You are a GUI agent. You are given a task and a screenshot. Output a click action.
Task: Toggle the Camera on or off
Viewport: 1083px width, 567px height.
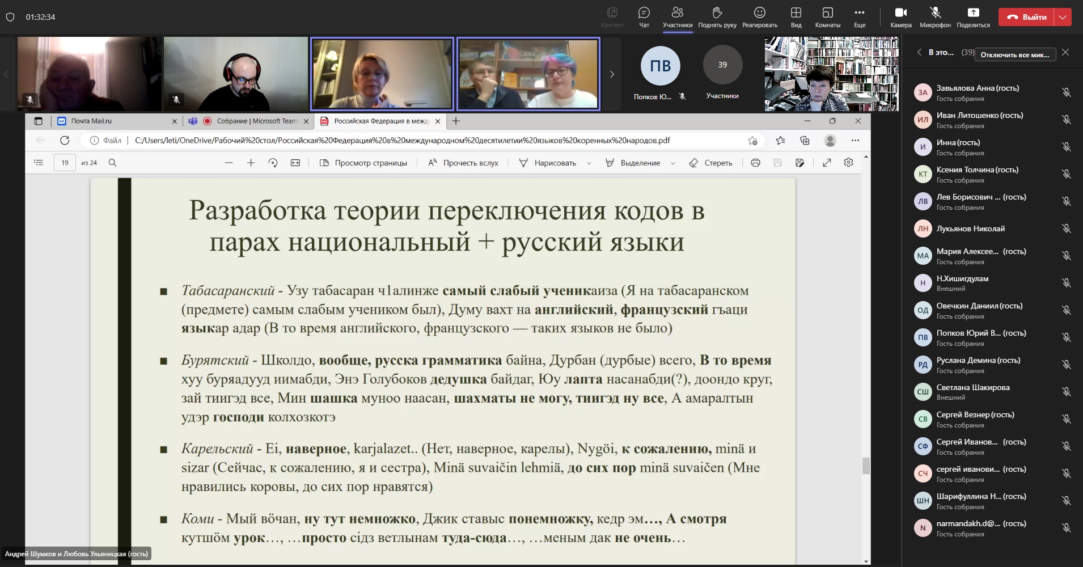click(x=900, y=13)
